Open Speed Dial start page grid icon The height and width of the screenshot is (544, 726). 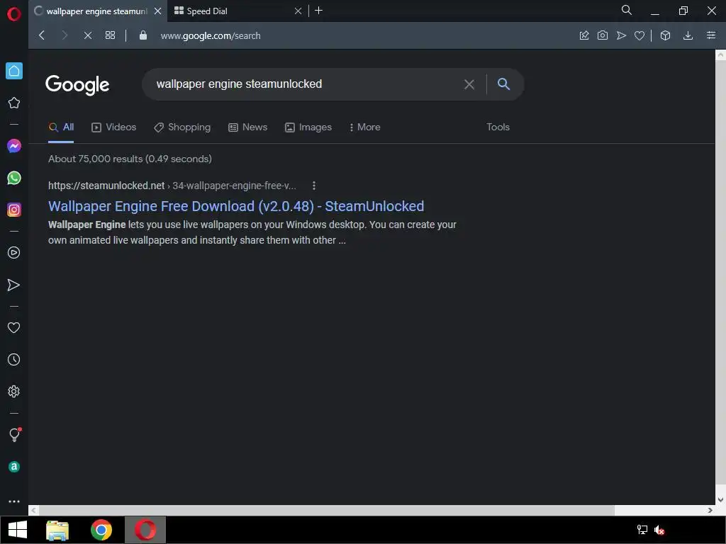pos(110,35)
